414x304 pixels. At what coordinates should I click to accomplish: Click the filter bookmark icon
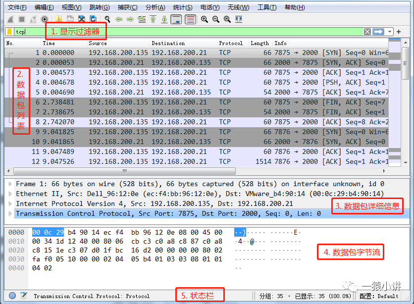click(9, 32)
